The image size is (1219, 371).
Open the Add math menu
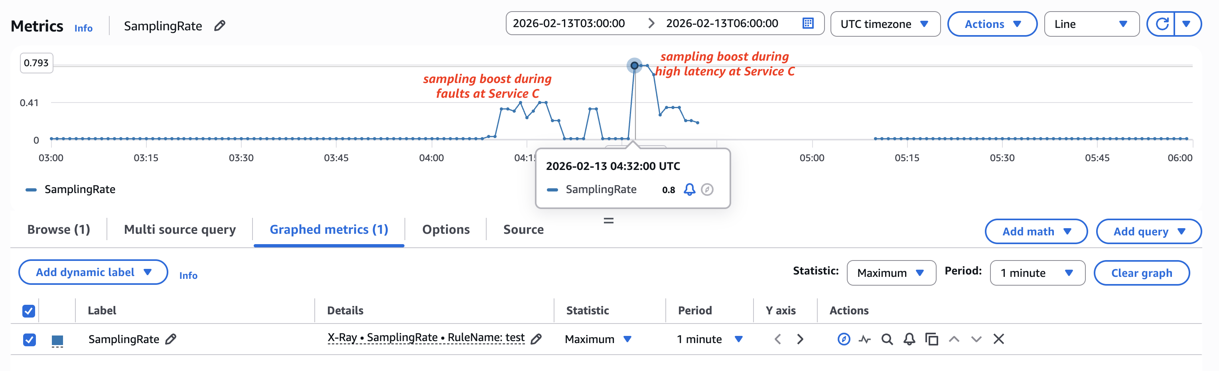(x=1036, y=231)
